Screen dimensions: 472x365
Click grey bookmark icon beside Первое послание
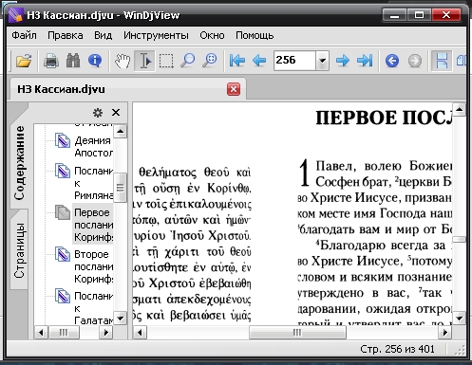pyautogui.click(x=63, y=212)
